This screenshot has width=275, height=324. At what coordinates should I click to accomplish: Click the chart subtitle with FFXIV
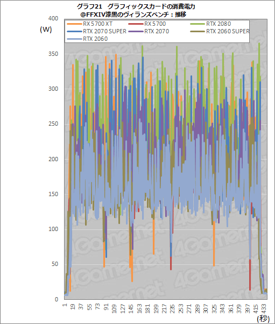point(134,15)
